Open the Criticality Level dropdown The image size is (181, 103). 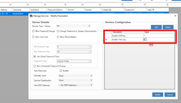pyautogui.click(x=91, y=76)
